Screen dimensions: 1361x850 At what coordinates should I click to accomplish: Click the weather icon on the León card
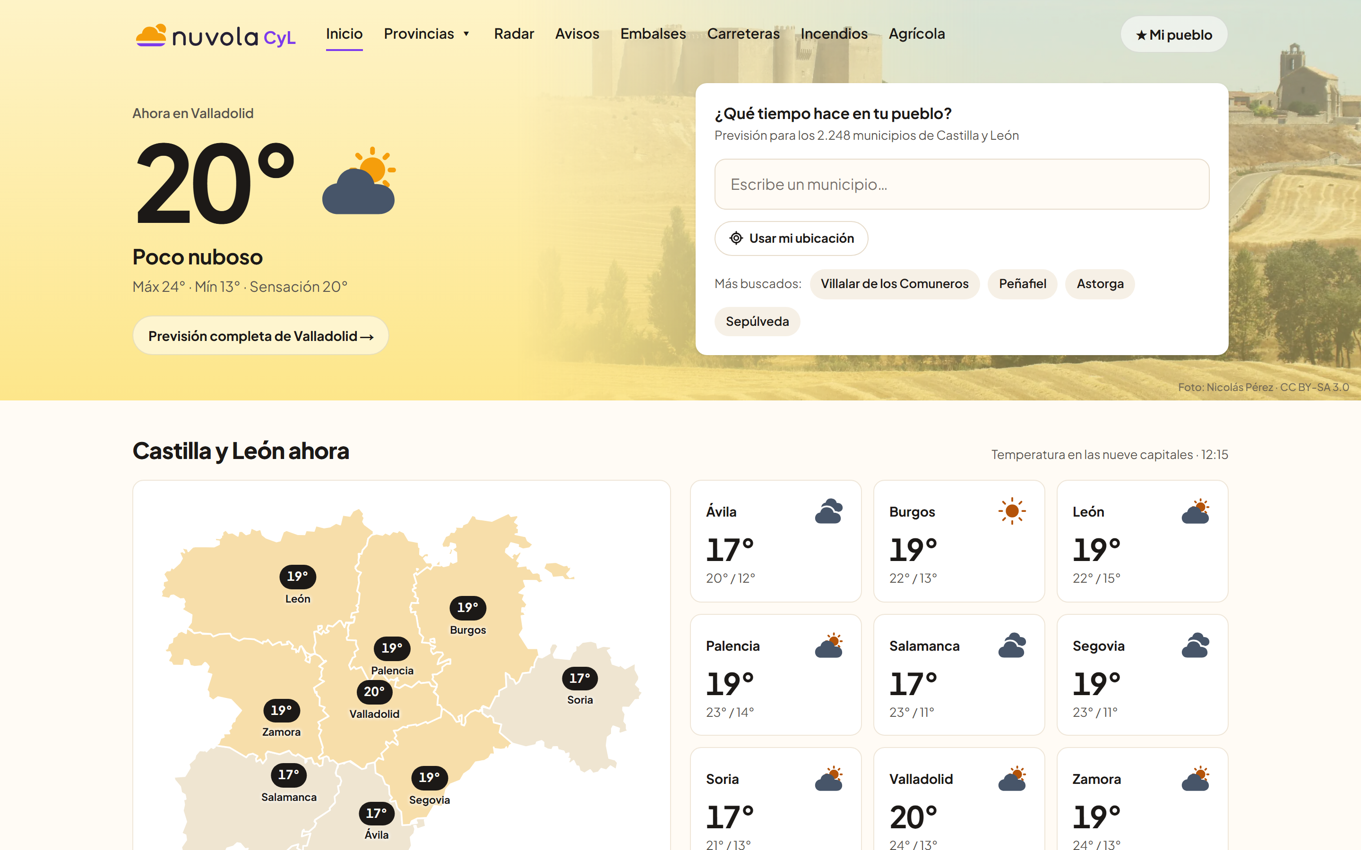coord(1195,511)
